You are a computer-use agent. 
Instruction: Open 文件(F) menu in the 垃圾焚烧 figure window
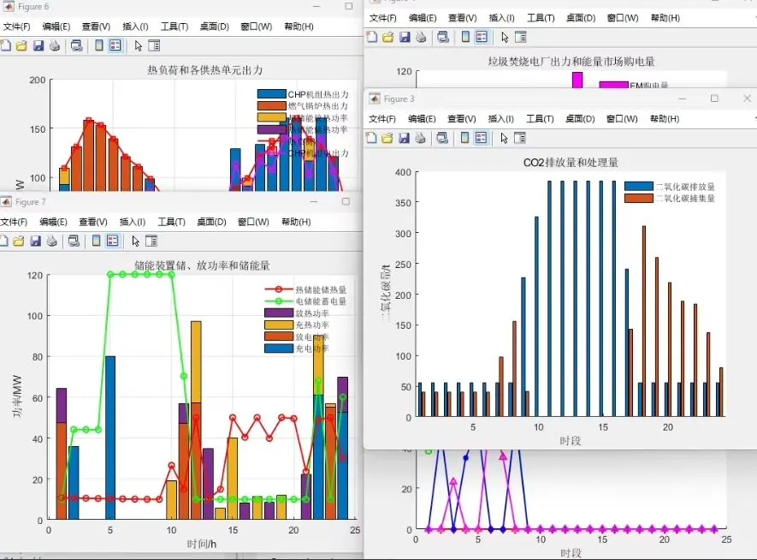point(383,18)
